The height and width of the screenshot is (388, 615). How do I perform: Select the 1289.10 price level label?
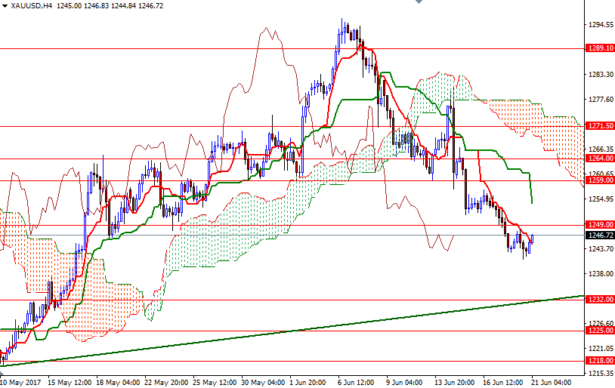[600, 48]
